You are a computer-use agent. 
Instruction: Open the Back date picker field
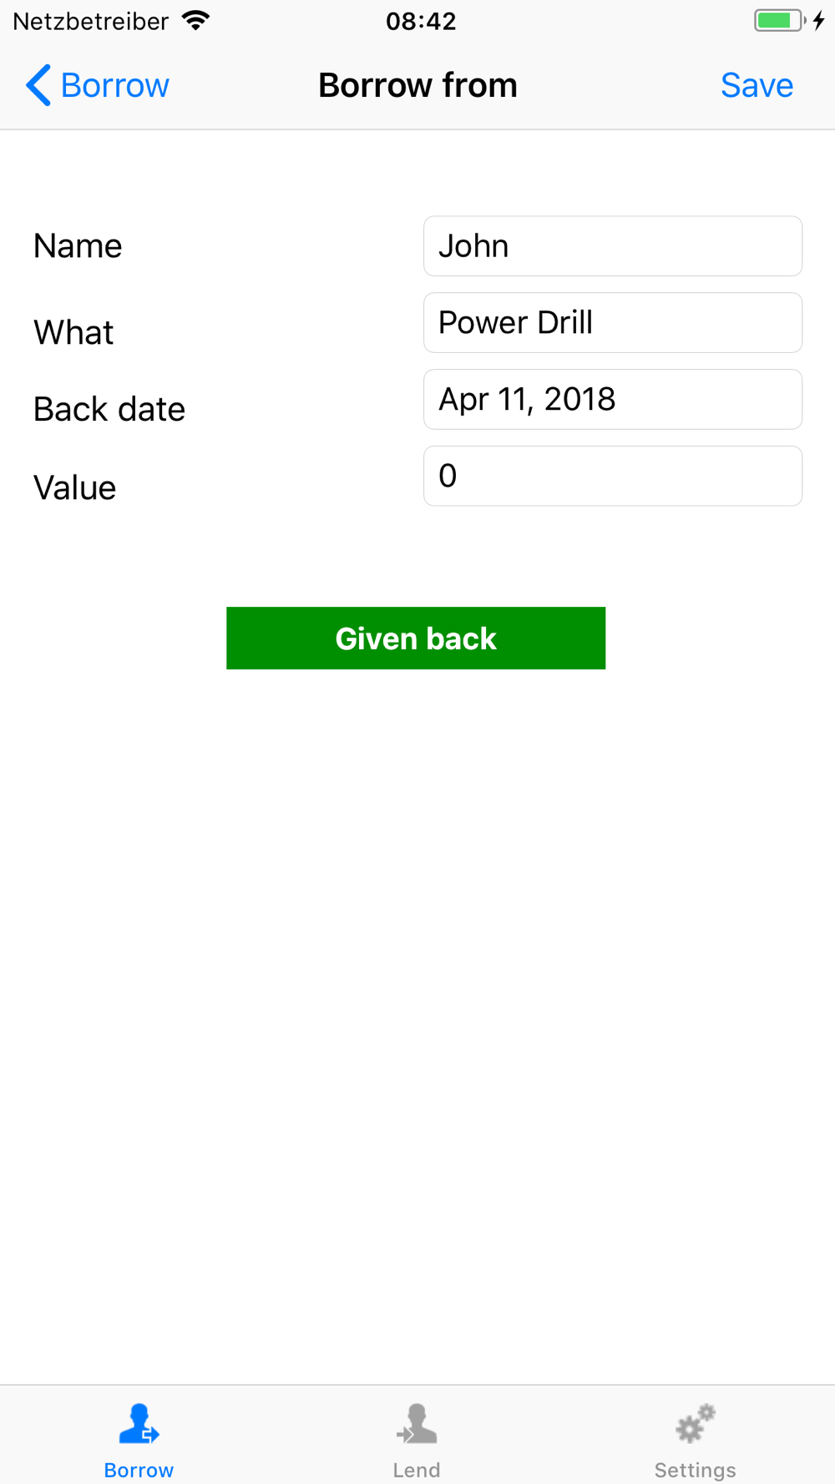point(612,400)
